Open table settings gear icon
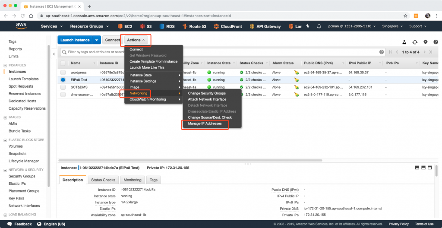 pyautogui.click(x=425, y=42)
